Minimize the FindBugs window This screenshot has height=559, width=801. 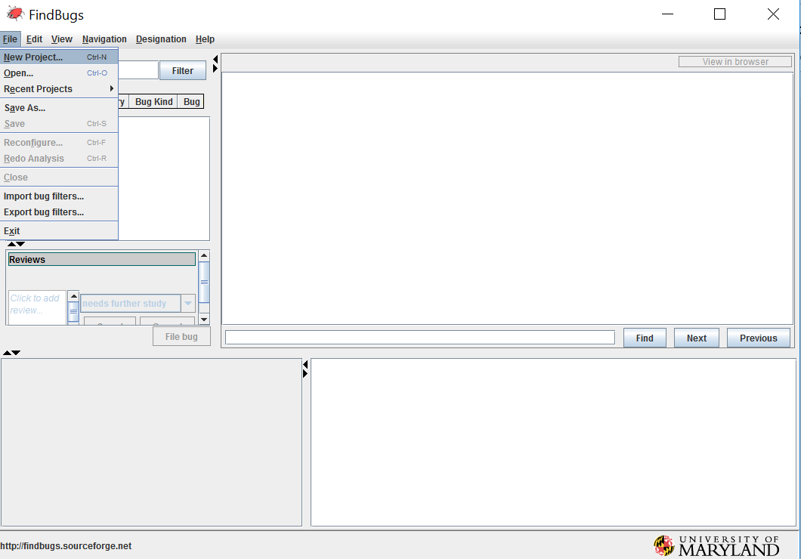pos(668,14)
